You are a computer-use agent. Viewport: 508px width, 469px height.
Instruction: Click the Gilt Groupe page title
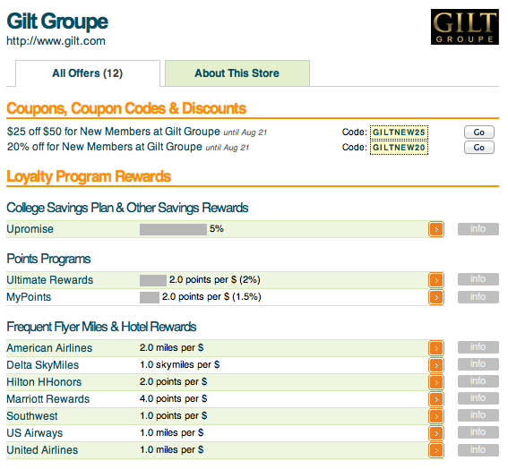point(57,21)
